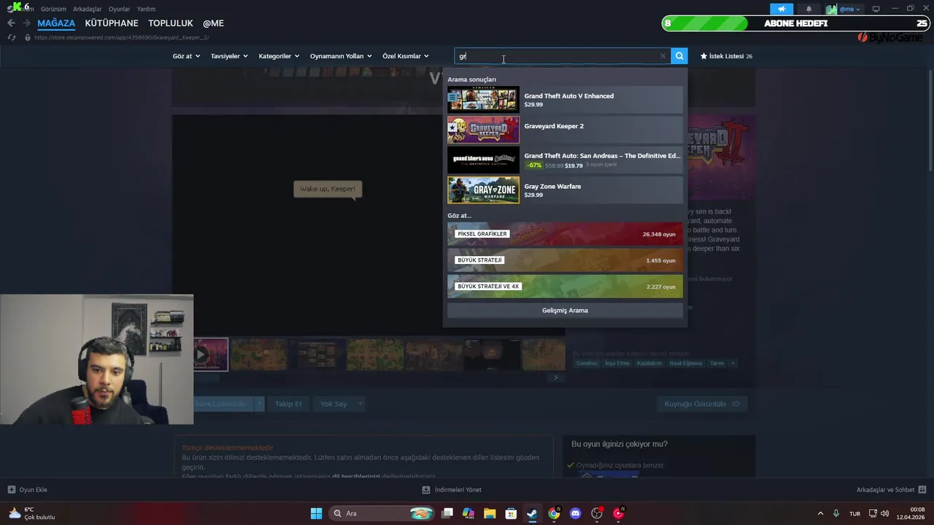Viewport: 934px width, 525px height.
Task: Click the Sandbox tag
Action: [x=587, y=363]
